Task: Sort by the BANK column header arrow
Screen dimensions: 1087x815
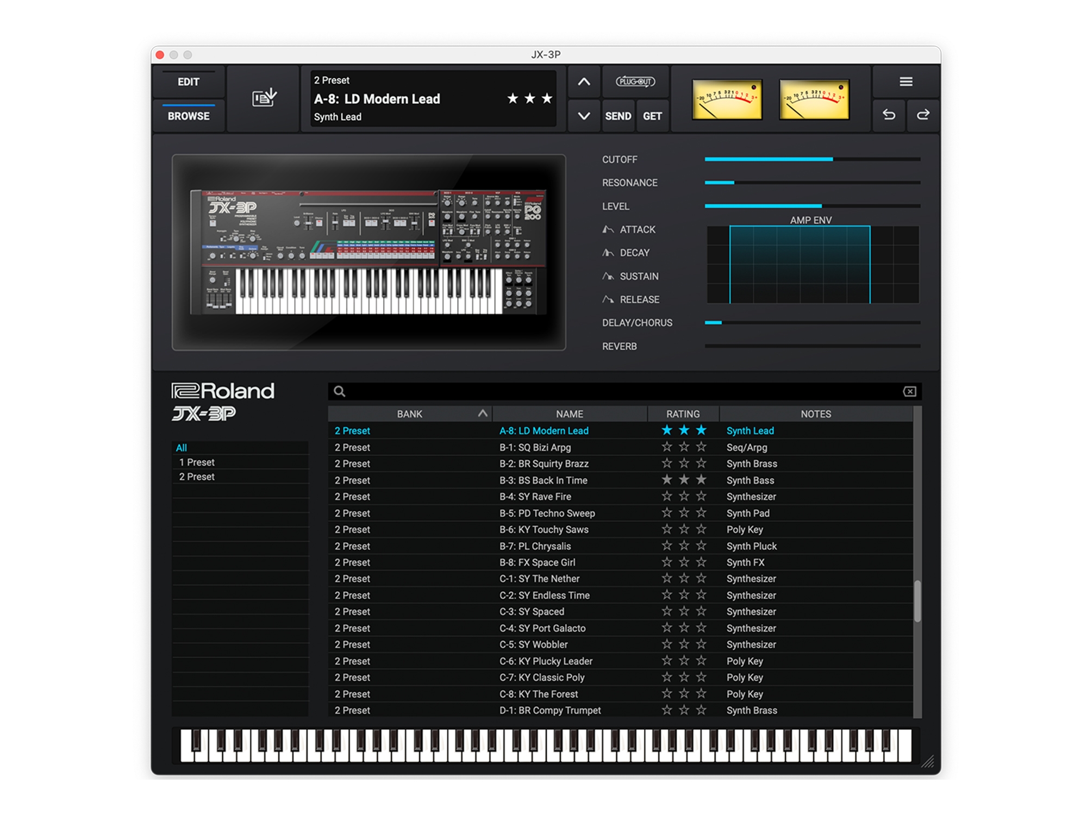Action: 482,413
